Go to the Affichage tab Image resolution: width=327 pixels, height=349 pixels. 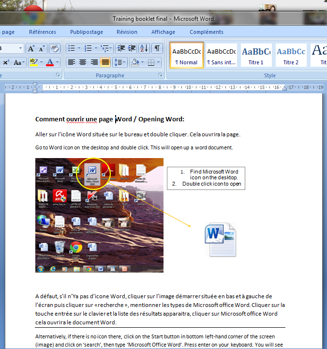163,32
